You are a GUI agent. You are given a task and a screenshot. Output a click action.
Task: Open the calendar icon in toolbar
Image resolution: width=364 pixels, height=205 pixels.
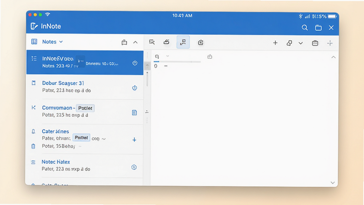(315, 43)
